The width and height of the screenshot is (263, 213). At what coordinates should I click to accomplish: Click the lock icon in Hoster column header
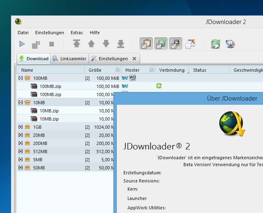152,70
